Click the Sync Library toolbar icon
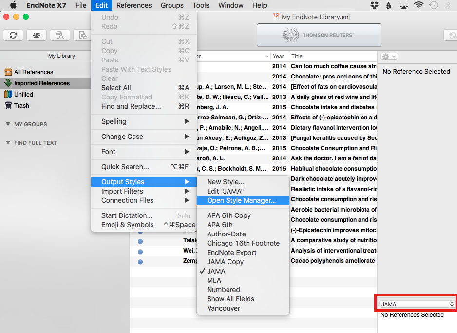The height and width of the screenshot is (333, 457). coord(13,35)
